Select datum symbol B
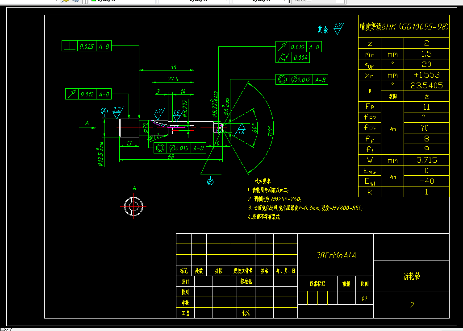 point(210,182)
